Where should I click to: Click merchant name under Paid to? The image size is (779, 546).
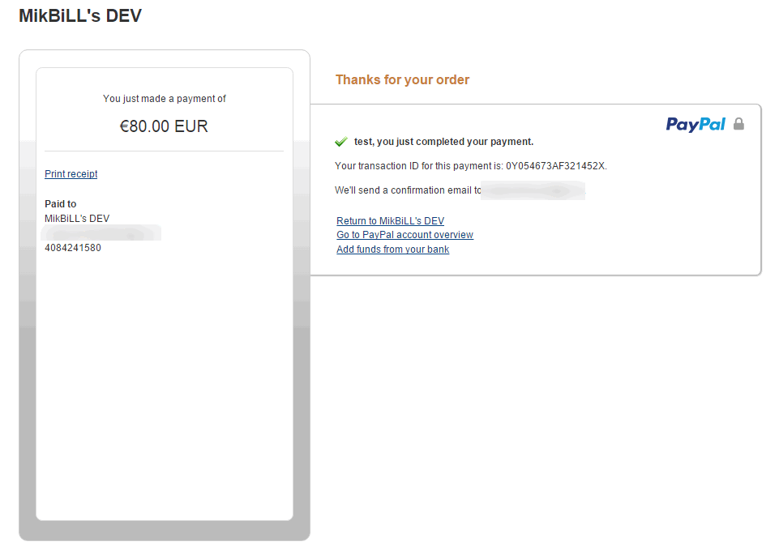coord(77,219)
